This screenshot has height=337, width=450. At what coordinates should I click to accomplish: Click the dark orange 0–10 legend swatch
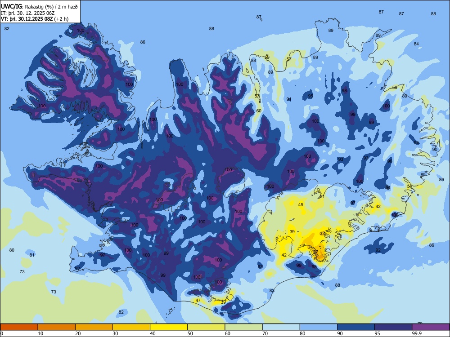click(19, 327)
